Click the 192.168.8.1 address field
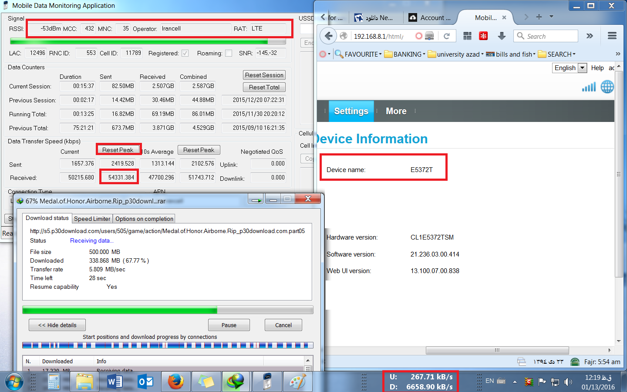Image resolution: width=627 pixels, height=392 pixels. pos(379,36)
